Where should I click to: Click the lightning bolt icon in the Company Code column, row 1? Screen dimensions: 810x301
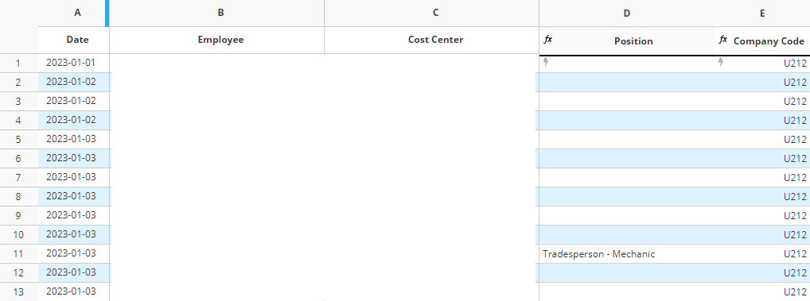pos(721,63)
